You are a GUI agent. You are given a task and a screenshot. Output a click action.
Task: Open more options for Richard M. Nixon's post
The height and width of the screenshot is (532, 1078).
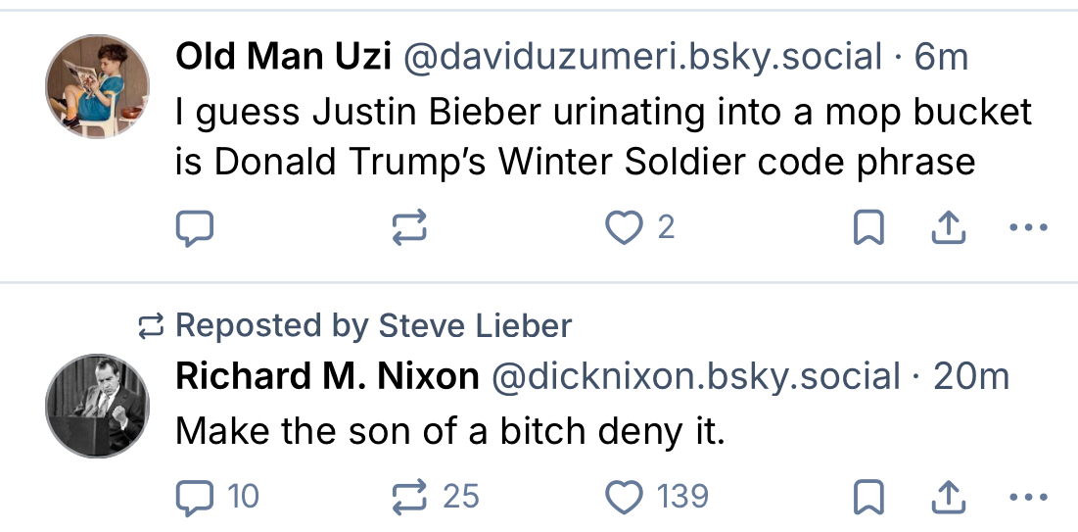tap(1027, 497)
